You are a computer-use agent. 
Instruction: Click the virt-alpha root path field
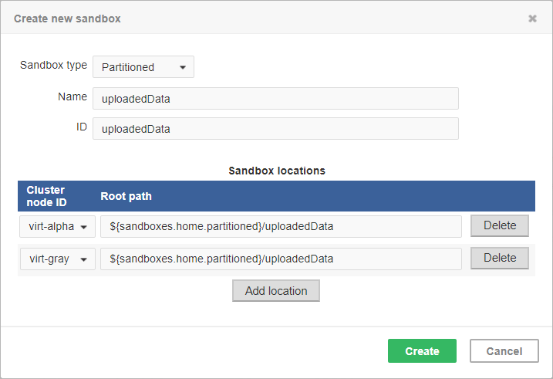281,226
